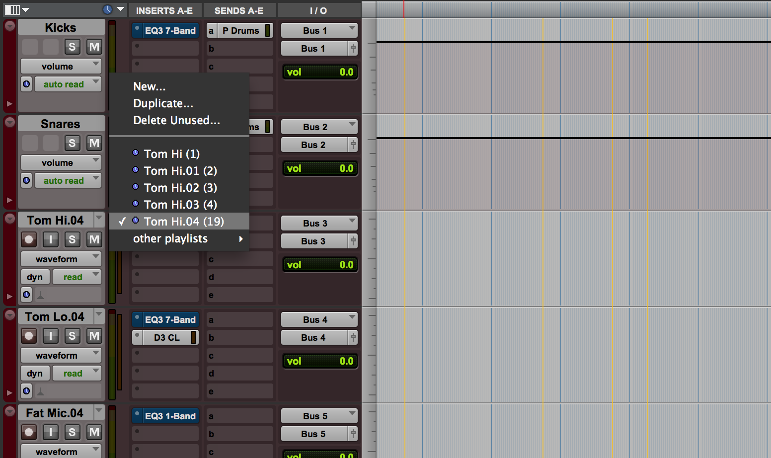
Task: Click the D3 CL insert on Tom Lo.04
Action: click(x=167, y=337)
